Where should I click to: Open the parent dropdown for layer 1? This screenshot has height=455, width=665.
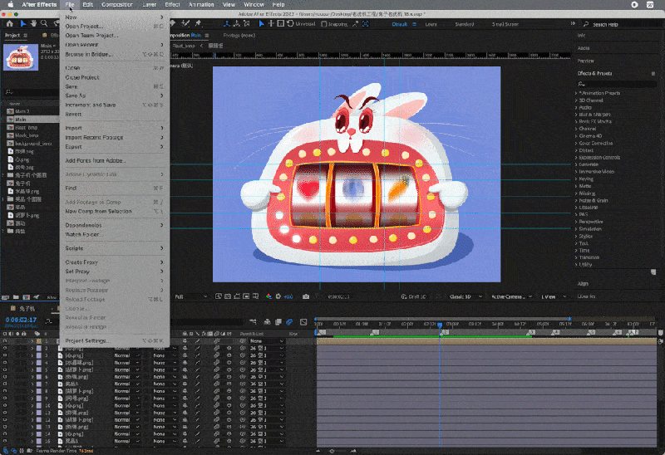tap(267, 341)
